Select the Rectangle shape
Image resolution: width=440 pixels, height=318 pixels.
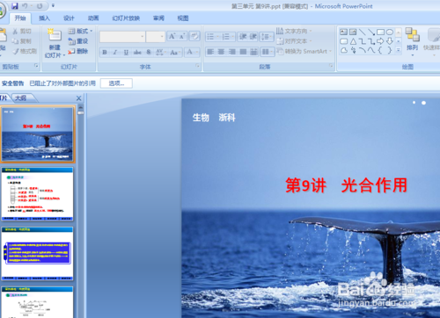pyautogui.click(x=380, y=32)
